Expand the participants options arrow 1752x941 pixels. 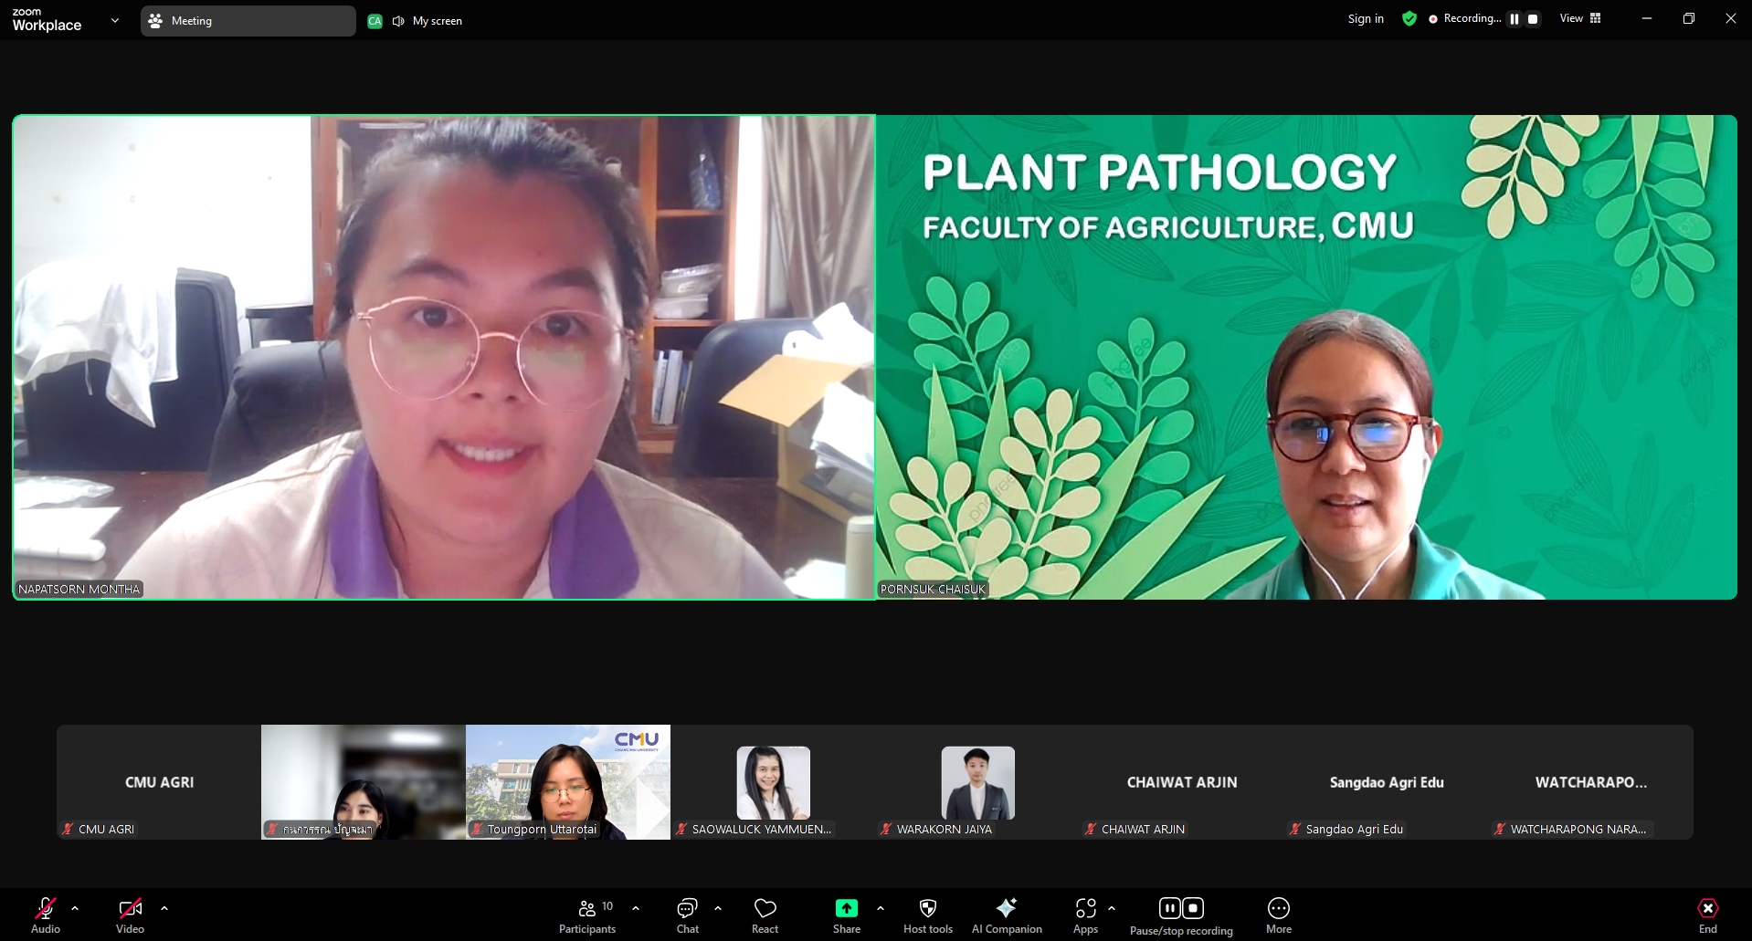tap(636, 908)
